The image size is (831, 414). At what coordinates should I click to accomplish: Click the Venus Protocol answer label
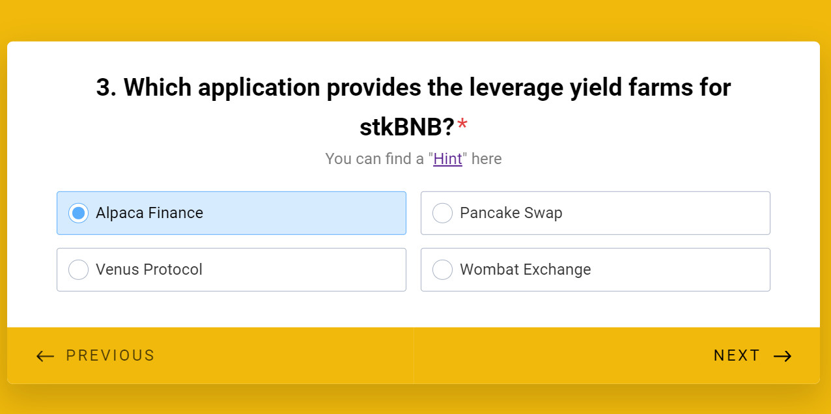point(148,269)
